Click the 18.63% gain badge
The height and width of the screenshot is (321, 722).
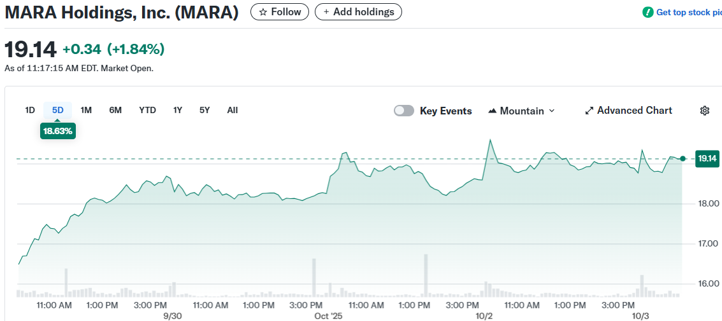[58, 132]
